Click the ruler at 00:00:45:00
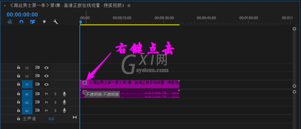Image resolution: width=301 pixels, height=129 pixels. click(206, 18)
